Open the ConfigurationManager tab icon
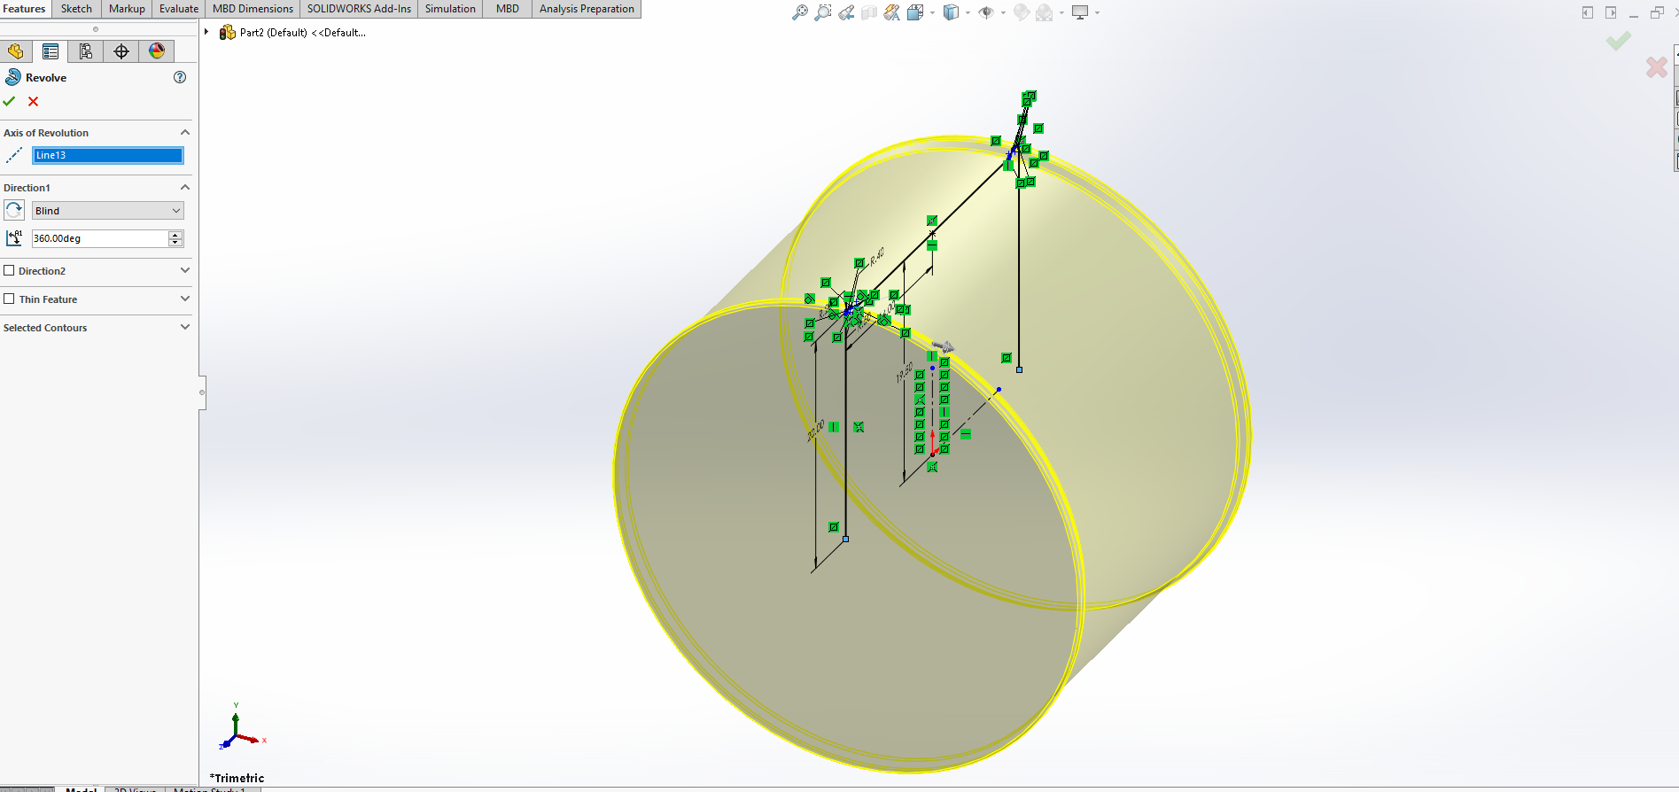Viewport: 1679px width, 792px height. [86, 51]
